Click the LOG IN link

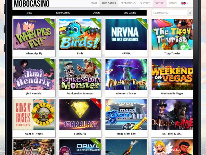click(173, 3)
